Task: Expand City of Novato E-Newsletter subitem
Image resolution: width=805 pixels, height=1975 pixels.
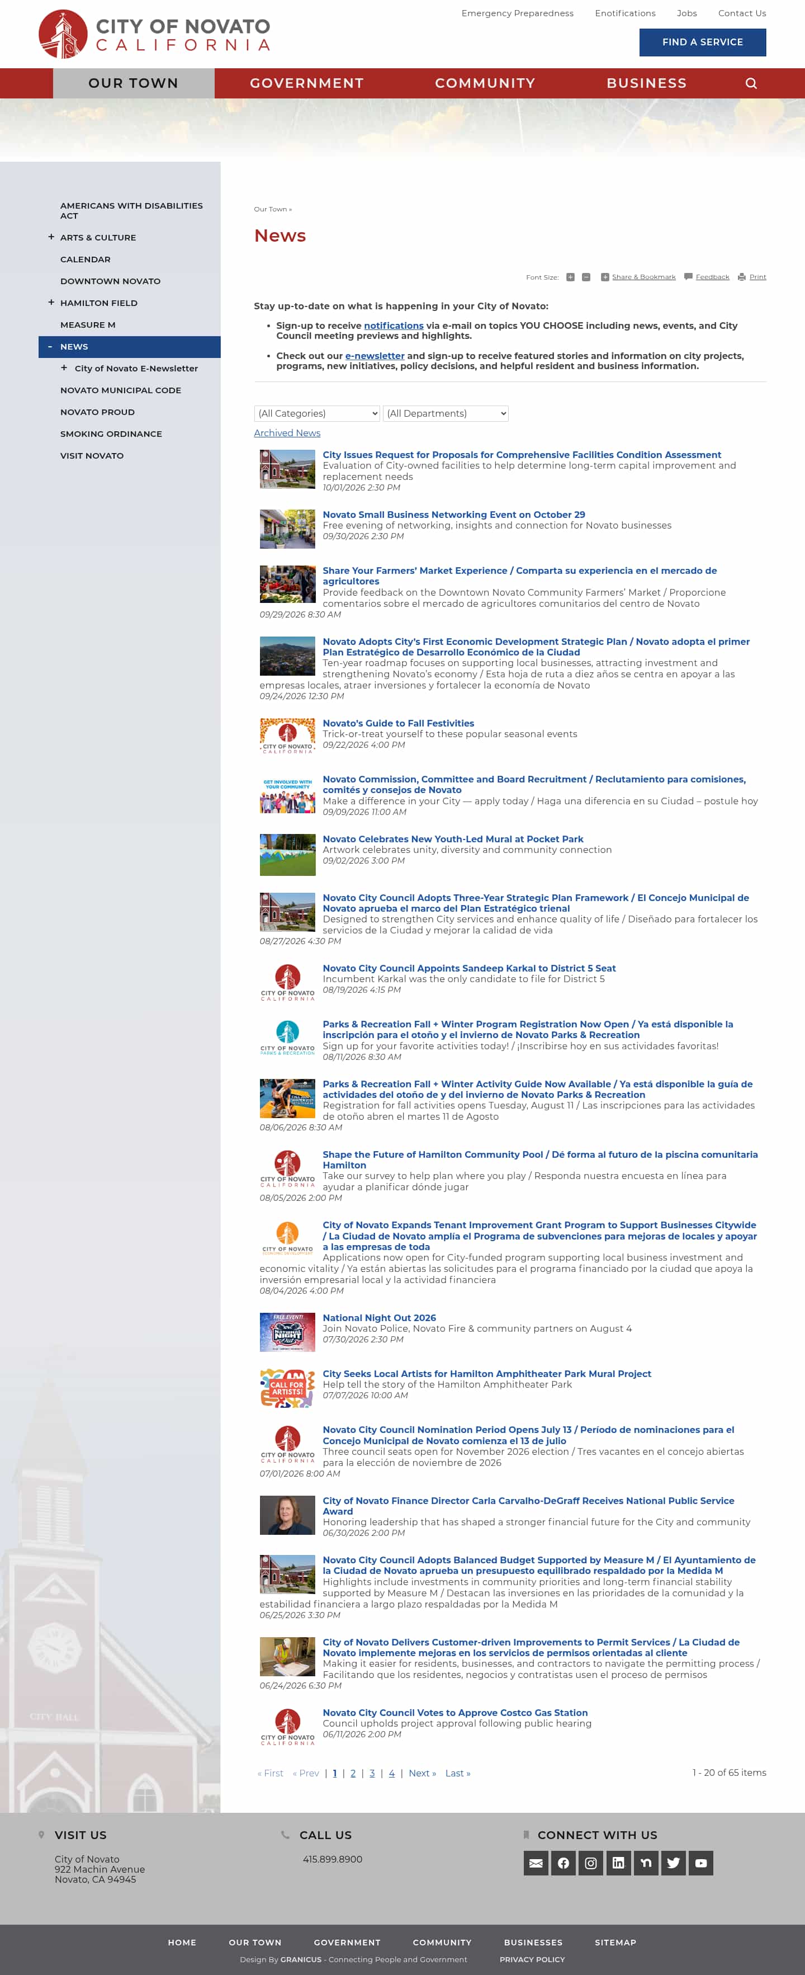Action: (x=64, y=368)
